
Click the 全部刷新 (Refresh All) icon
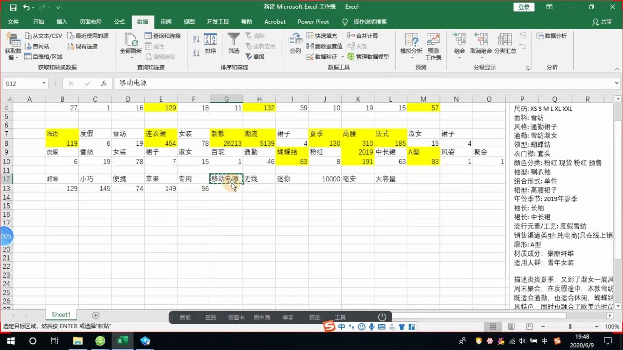coord(131,40)
